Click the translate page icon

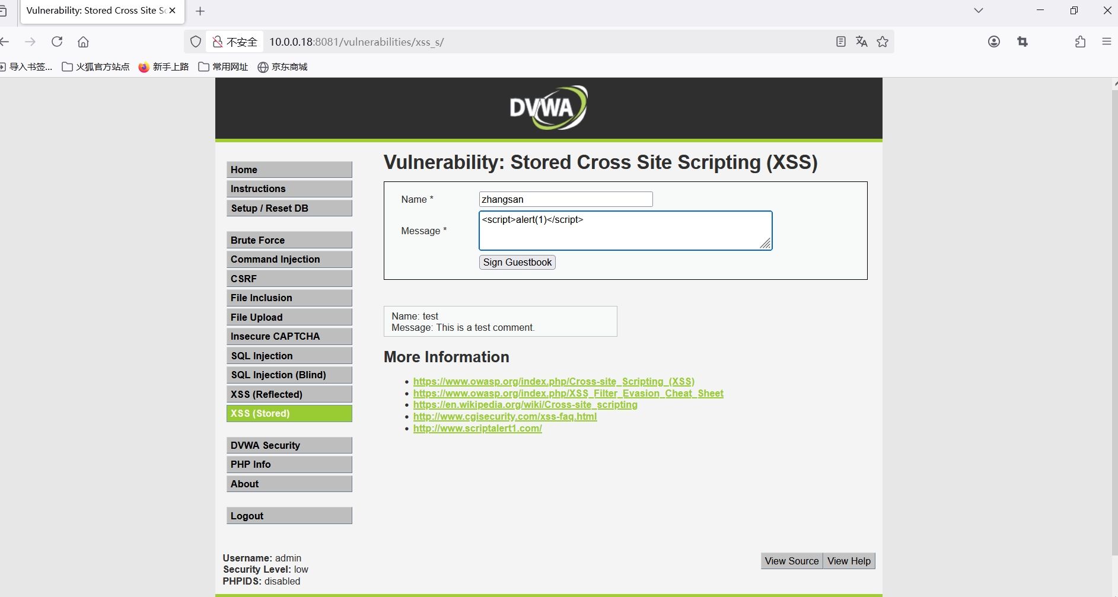tap(862, 41)
